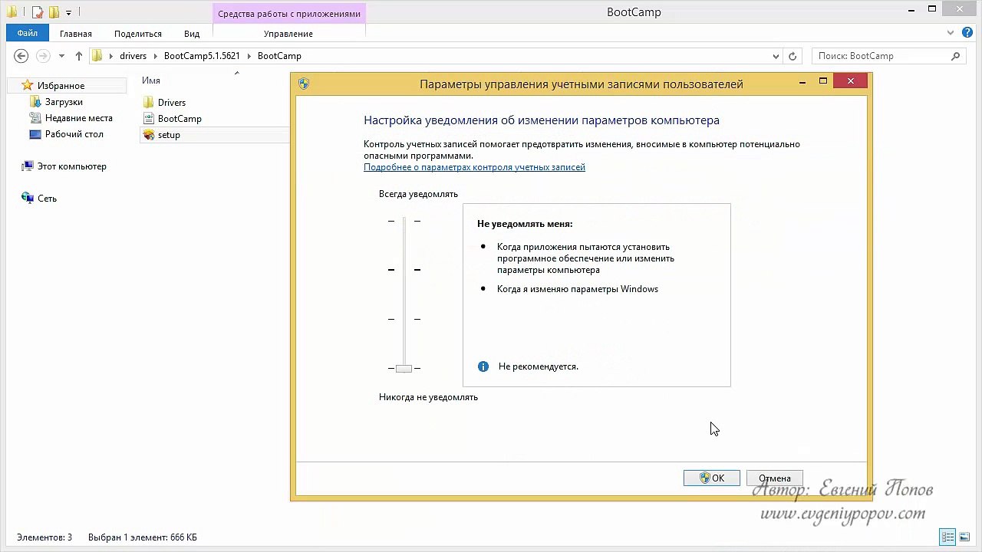Select Избранное in the navigation pane
This screenshot has width=982, height=552.
(x=61, y=86)
